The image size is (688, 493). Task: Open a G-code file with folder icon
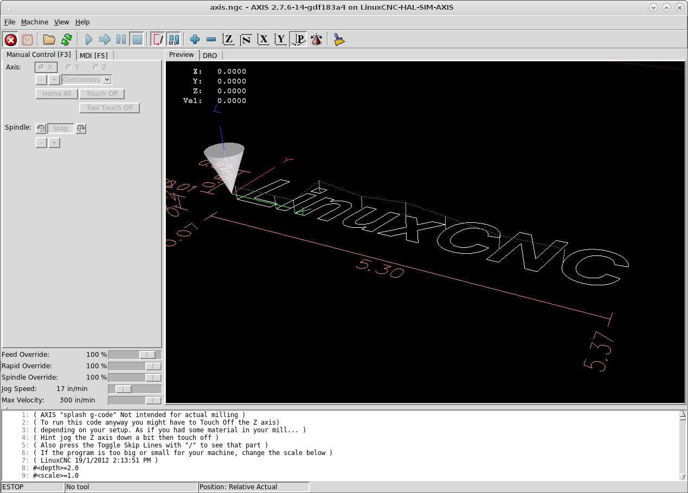(x=49, y=40)
